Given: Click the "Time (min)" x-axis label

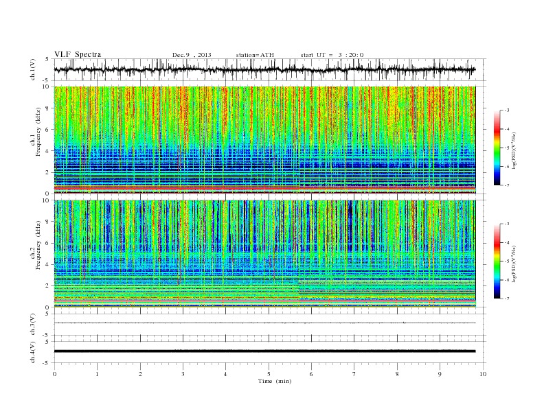Looking at the screenshot, I should [x=275, y=381].
